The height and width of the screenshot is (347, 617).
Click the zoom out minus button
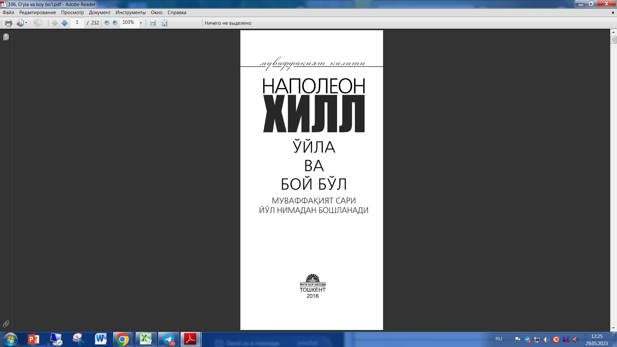(x=107, y=23)
